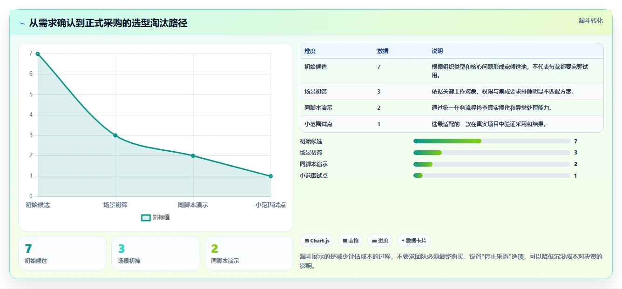
Task: Click the 场景初筛 progress bar
Action: [492, 153]
